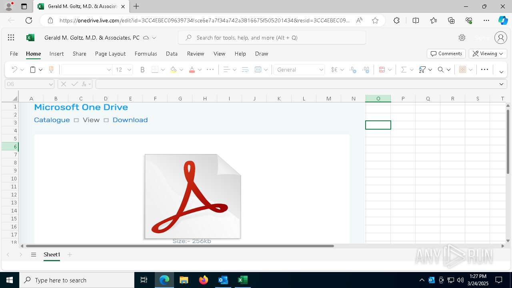Image resolution: width=512 pixels, height=288 pixels.
Task: Click the AutoSum sigma icon
Action: (x=404, y=70)
